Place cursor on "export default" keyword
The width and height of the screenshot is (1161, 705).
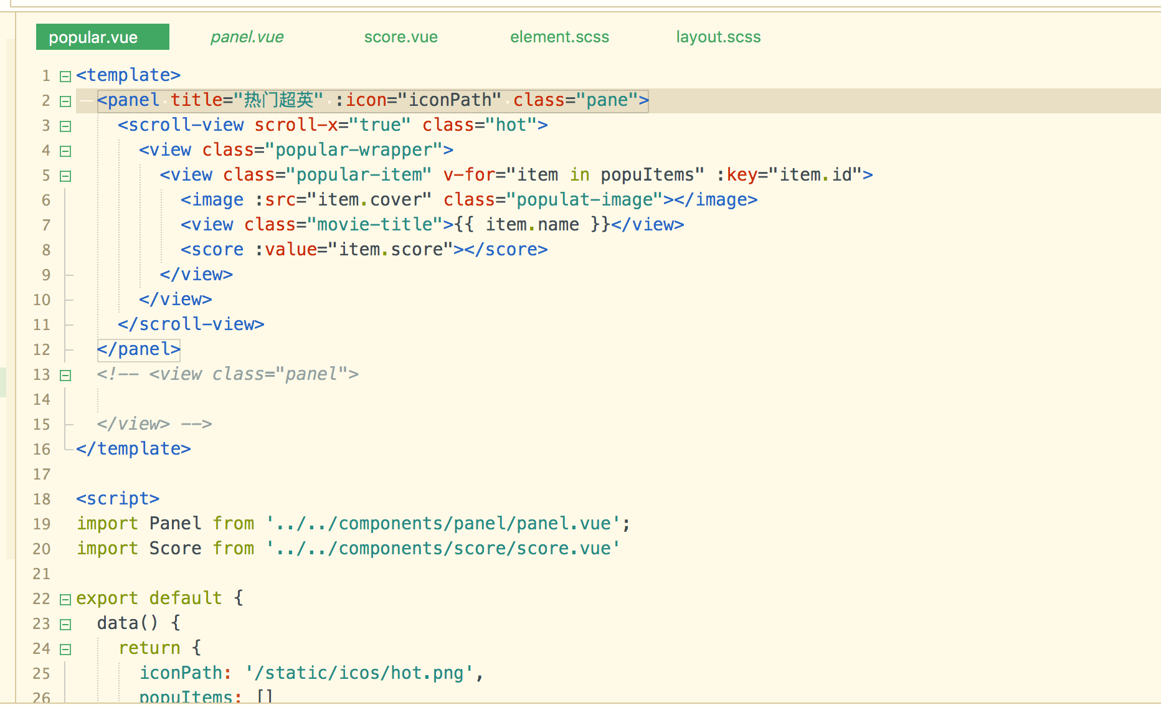(x=149, y=598)
